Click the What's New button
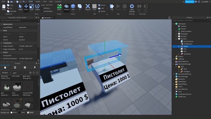Screen dimensions: 211x119 coord(190,2)
